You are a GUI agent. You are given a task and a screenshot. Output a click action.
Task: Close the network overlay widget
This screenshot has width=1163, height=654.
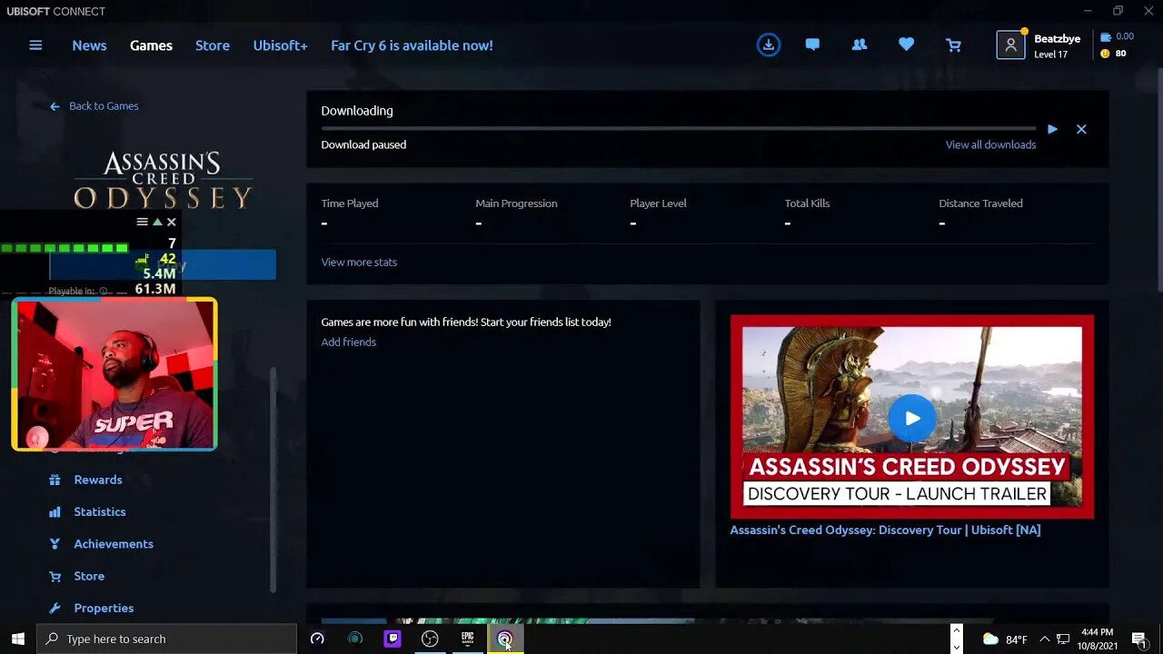coord(171,222)
